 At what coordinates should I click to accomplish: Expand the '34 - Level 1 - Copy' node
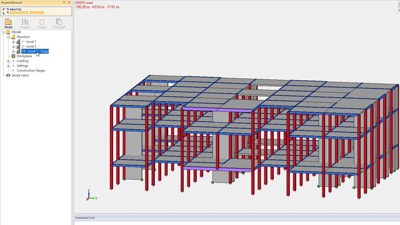point(14,51)
